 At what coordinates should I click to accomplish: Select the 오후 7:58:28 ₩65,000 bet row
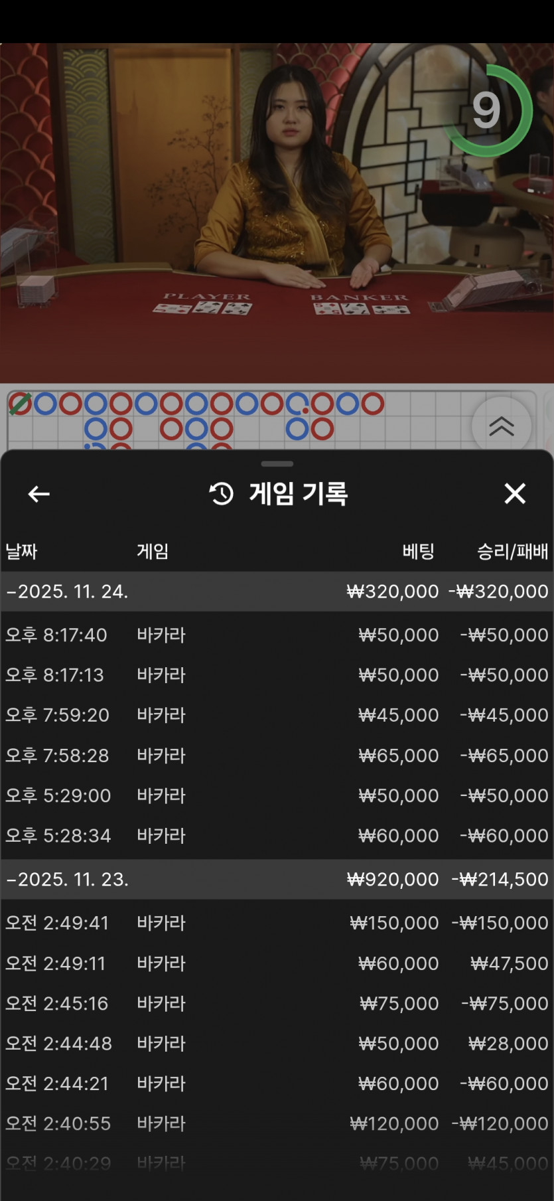click(277, 756)
